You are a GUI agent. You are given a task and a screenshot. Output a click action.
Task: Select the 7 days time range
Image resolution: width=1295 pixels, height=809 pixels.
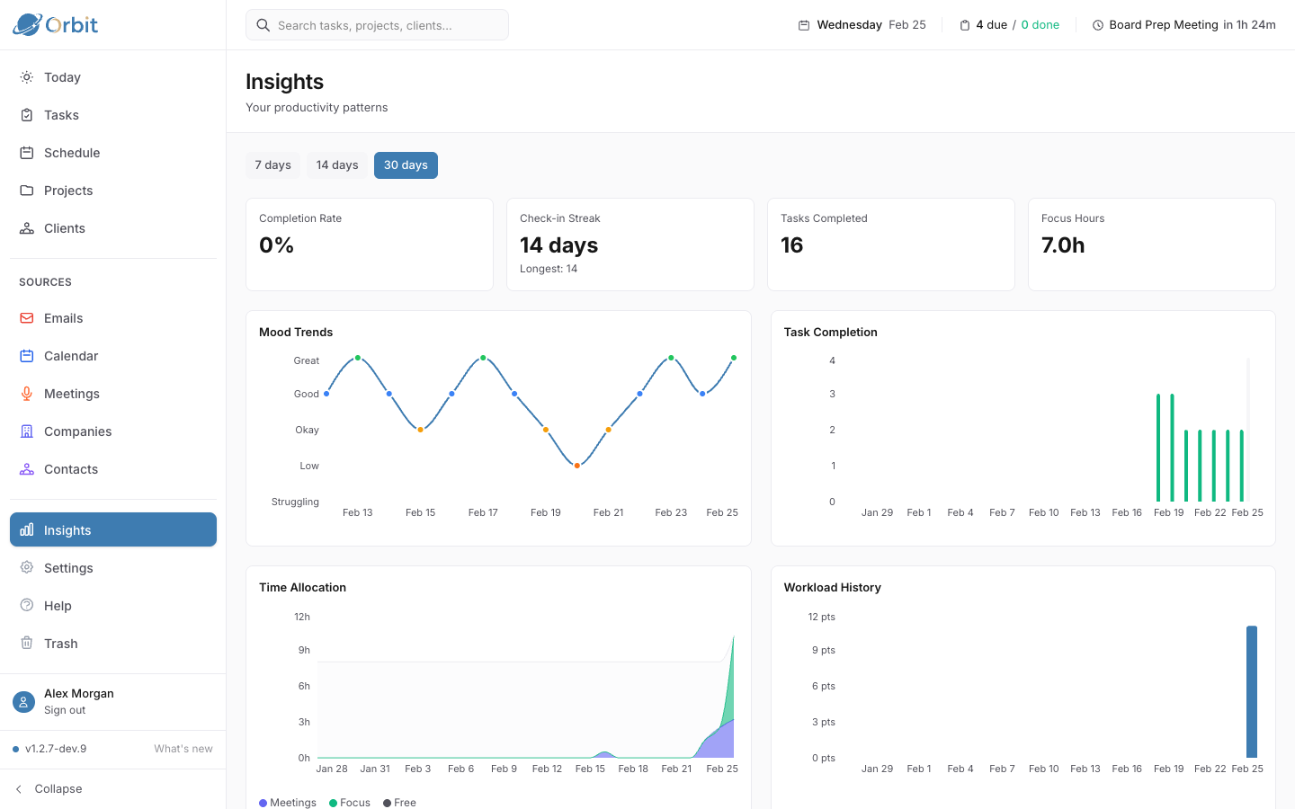tap(272, 164)
